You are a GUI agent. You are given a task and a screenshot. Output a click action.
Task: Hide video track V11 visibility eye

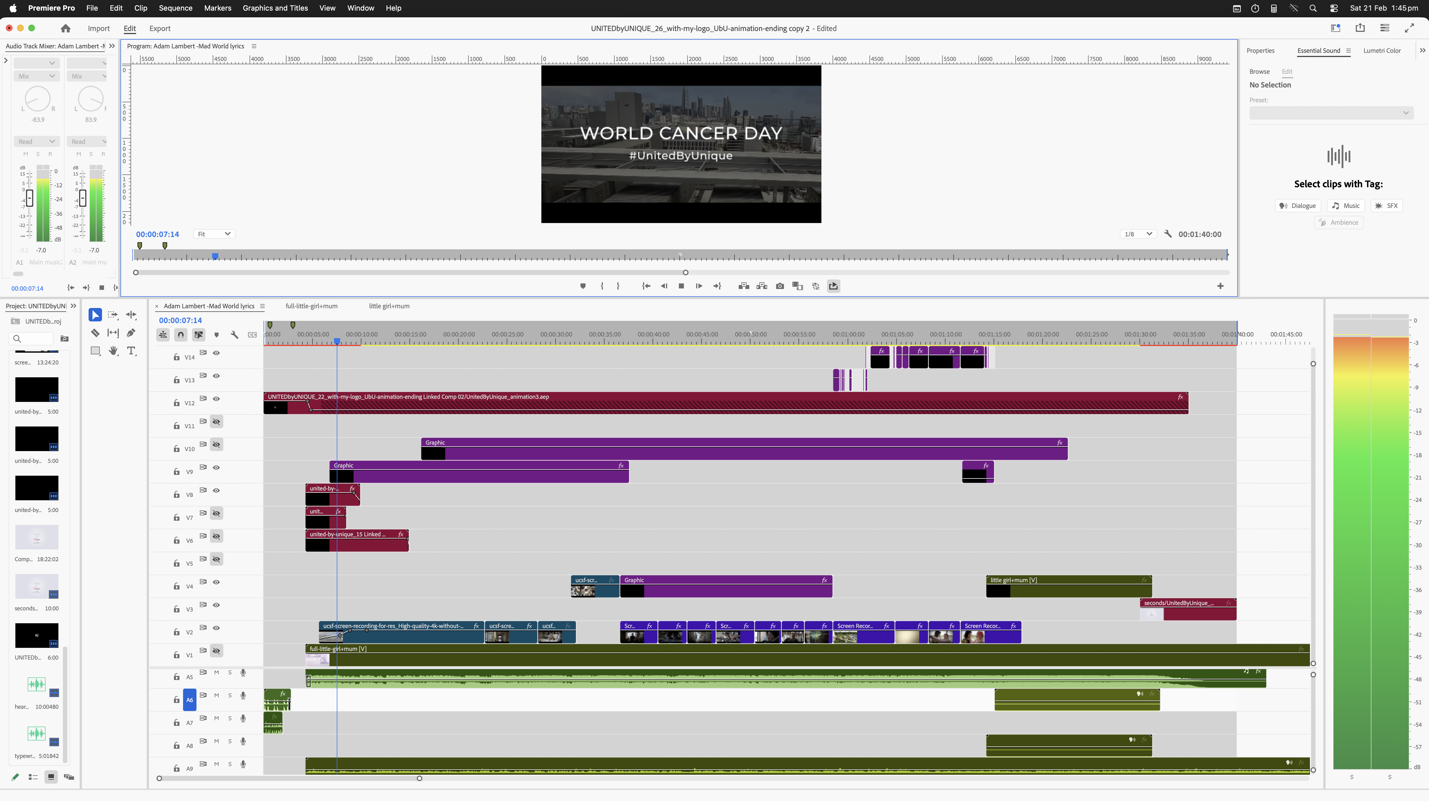(x=216, y=421)
